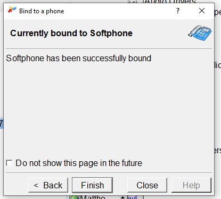Click the 'Bind to a phone' title text
This screenshot has height=199, width=221.
(42, 11)
